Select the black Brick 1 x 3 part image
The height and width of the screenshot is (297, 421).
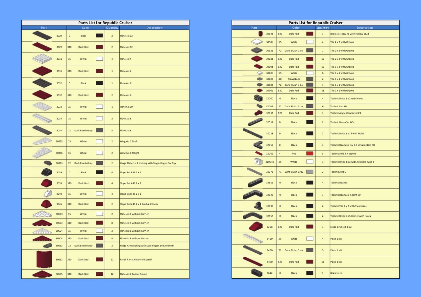click(257, 273)
